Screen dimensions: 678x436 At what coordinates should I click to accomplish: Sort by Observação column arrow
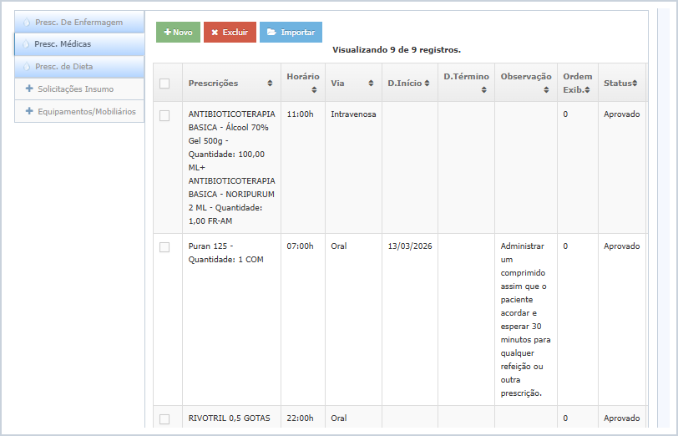pos(546,90)
